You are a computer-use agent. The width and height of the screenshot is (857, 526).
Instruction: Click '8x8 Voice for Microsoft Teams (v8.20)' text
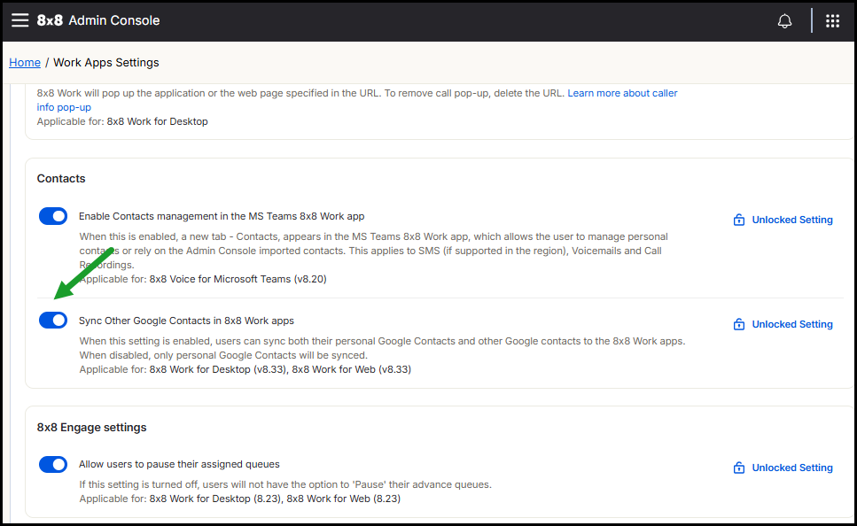coord(238,279)
